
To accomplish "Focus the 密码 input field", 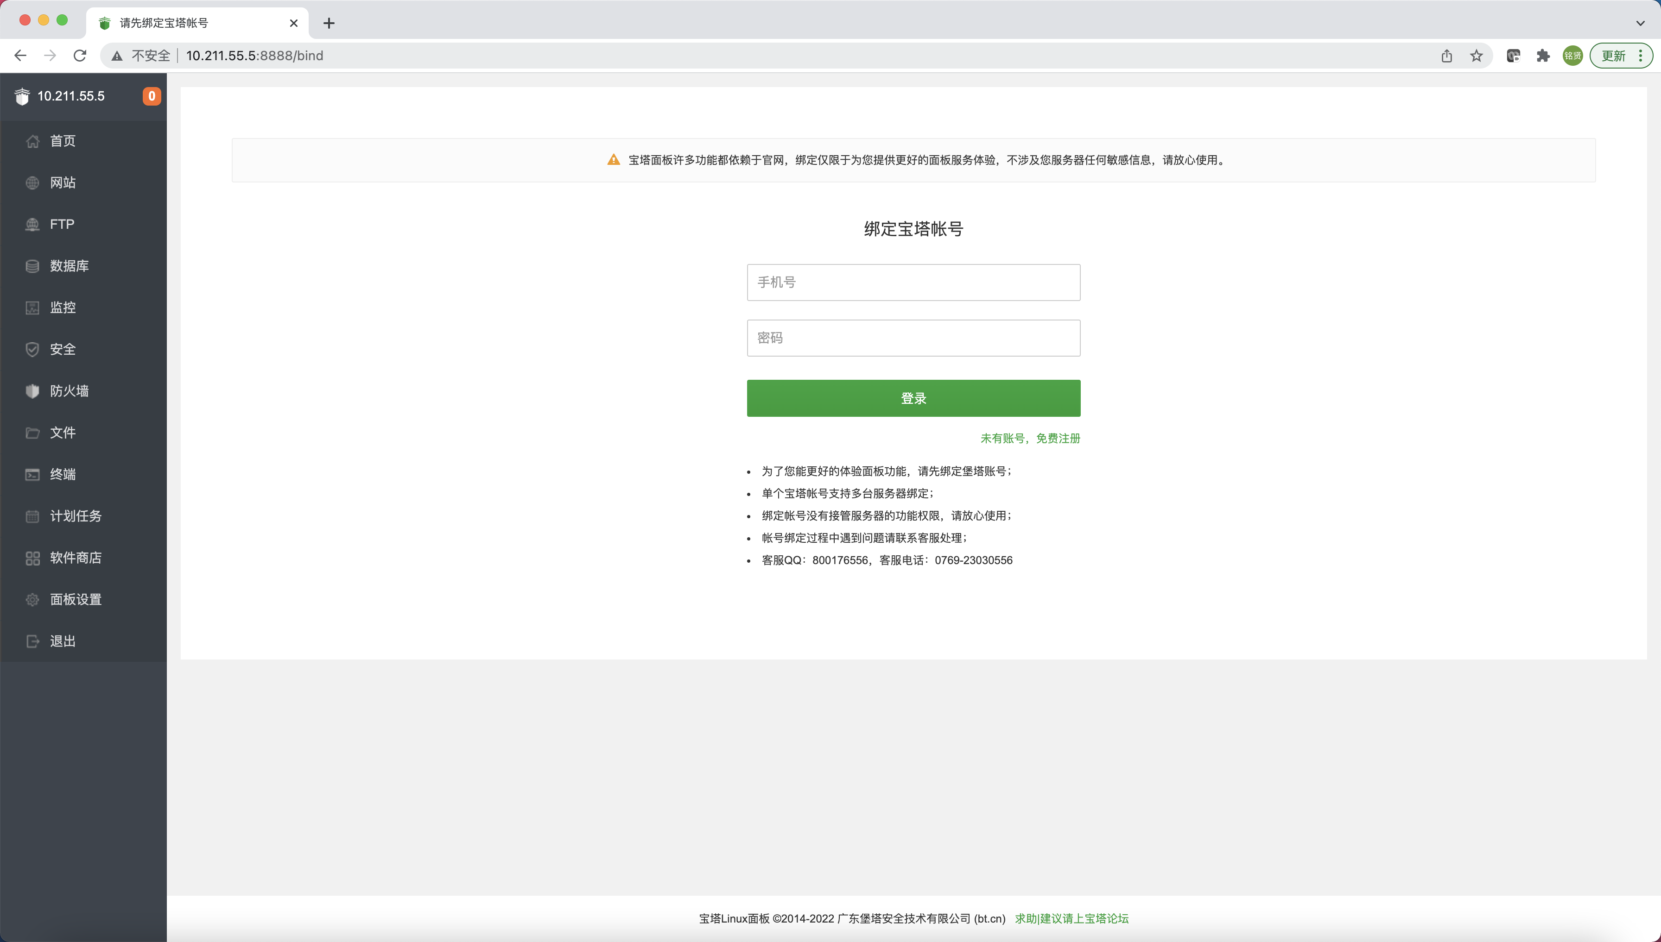I will click(x=913, y=339).
